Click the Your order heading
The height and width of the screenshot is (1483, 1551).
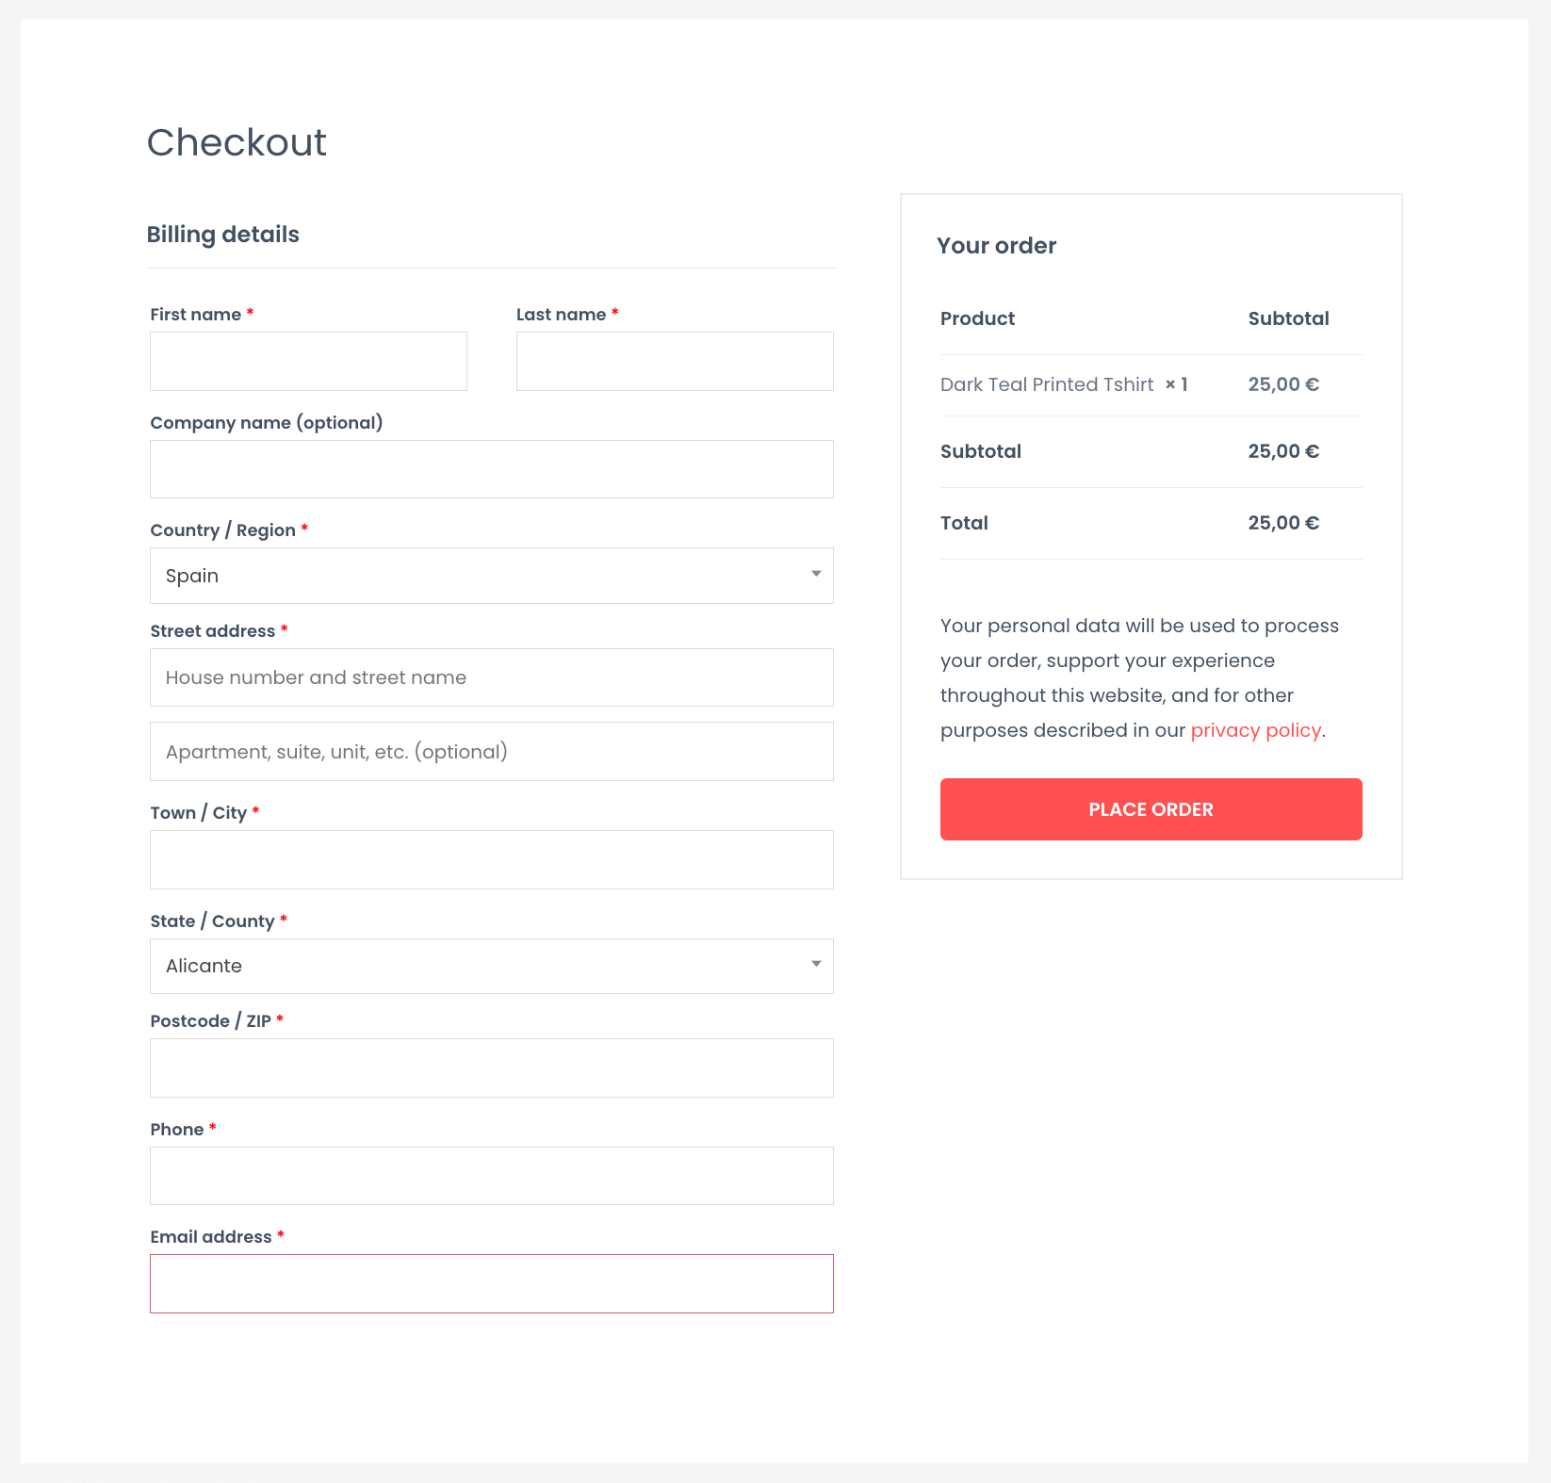[997, 246]
